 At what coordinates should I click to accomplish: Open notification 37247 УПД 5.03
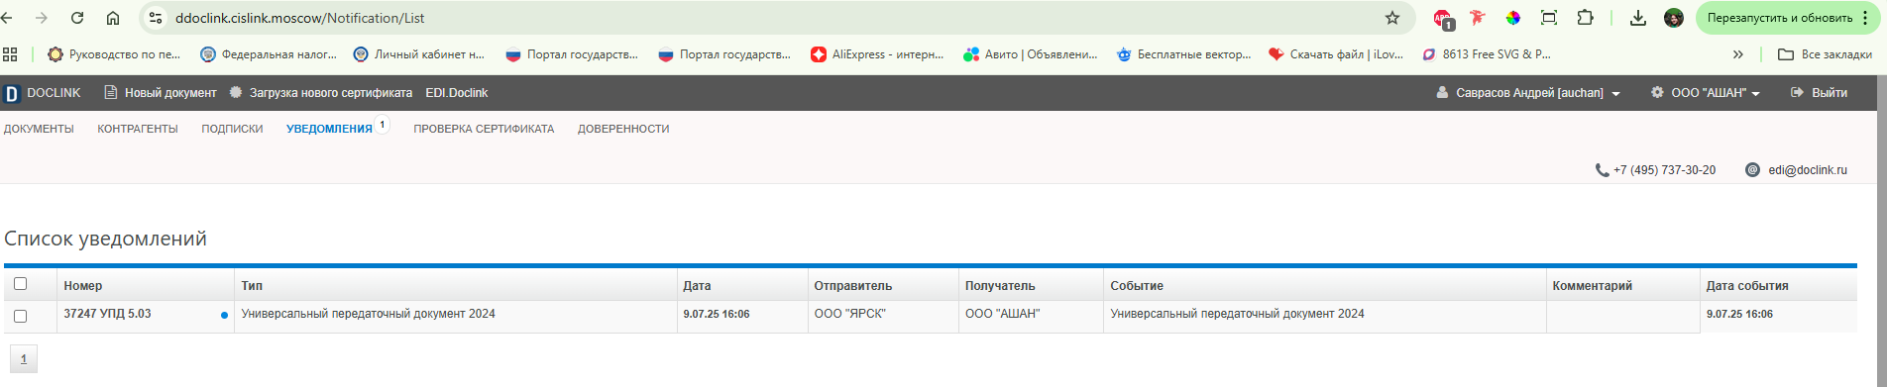coord(107,314)
